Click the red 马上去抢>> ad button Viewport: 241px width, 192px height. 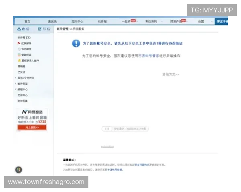click(x=32, y=127)
